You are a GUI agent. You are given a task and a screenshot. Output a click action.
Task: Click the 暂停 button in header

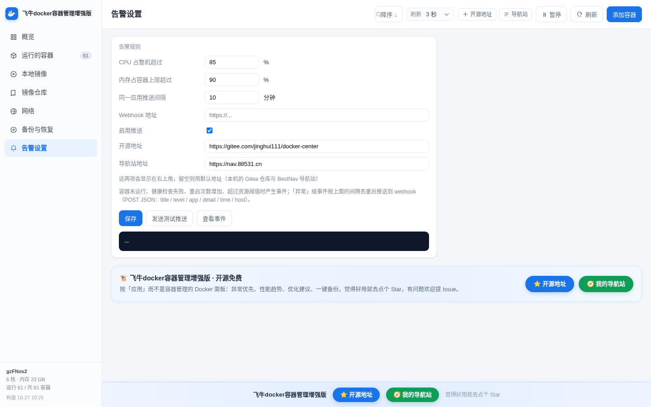click(551, 14)
